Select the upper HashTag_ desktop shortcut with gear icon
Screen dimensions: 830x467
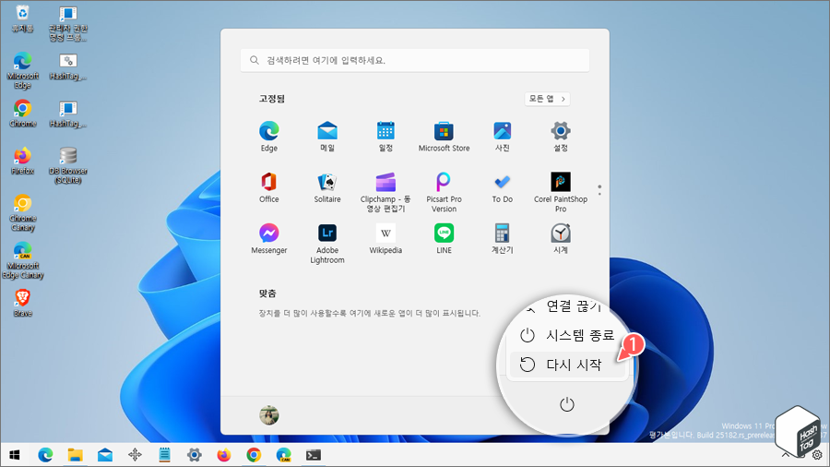pyautogui.click(x=67, y=66)
